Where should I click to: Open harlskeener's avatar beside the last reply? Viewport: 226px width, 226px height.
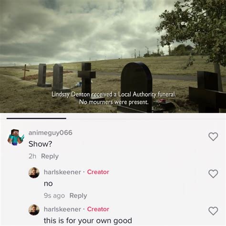(34, 210)
